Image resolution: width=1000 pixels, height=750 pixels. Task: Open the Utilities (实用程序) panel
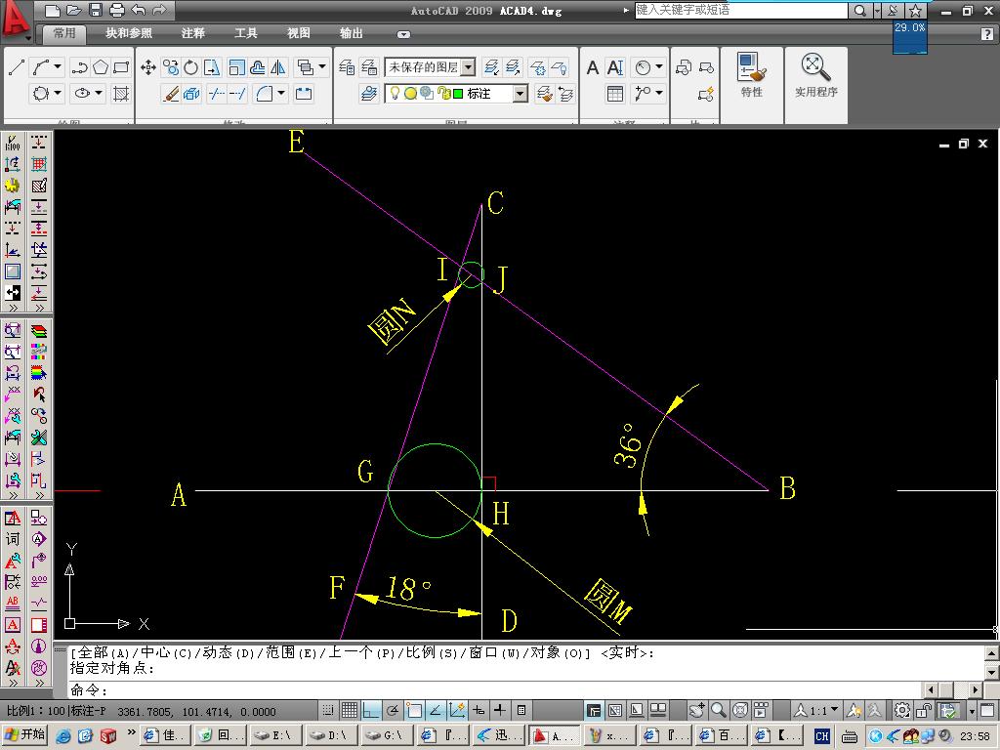pyautogui.click(x=815, y=75)
